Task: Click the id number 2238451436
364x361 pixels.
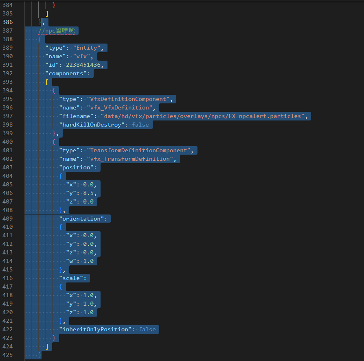Action: pos(83,65)
